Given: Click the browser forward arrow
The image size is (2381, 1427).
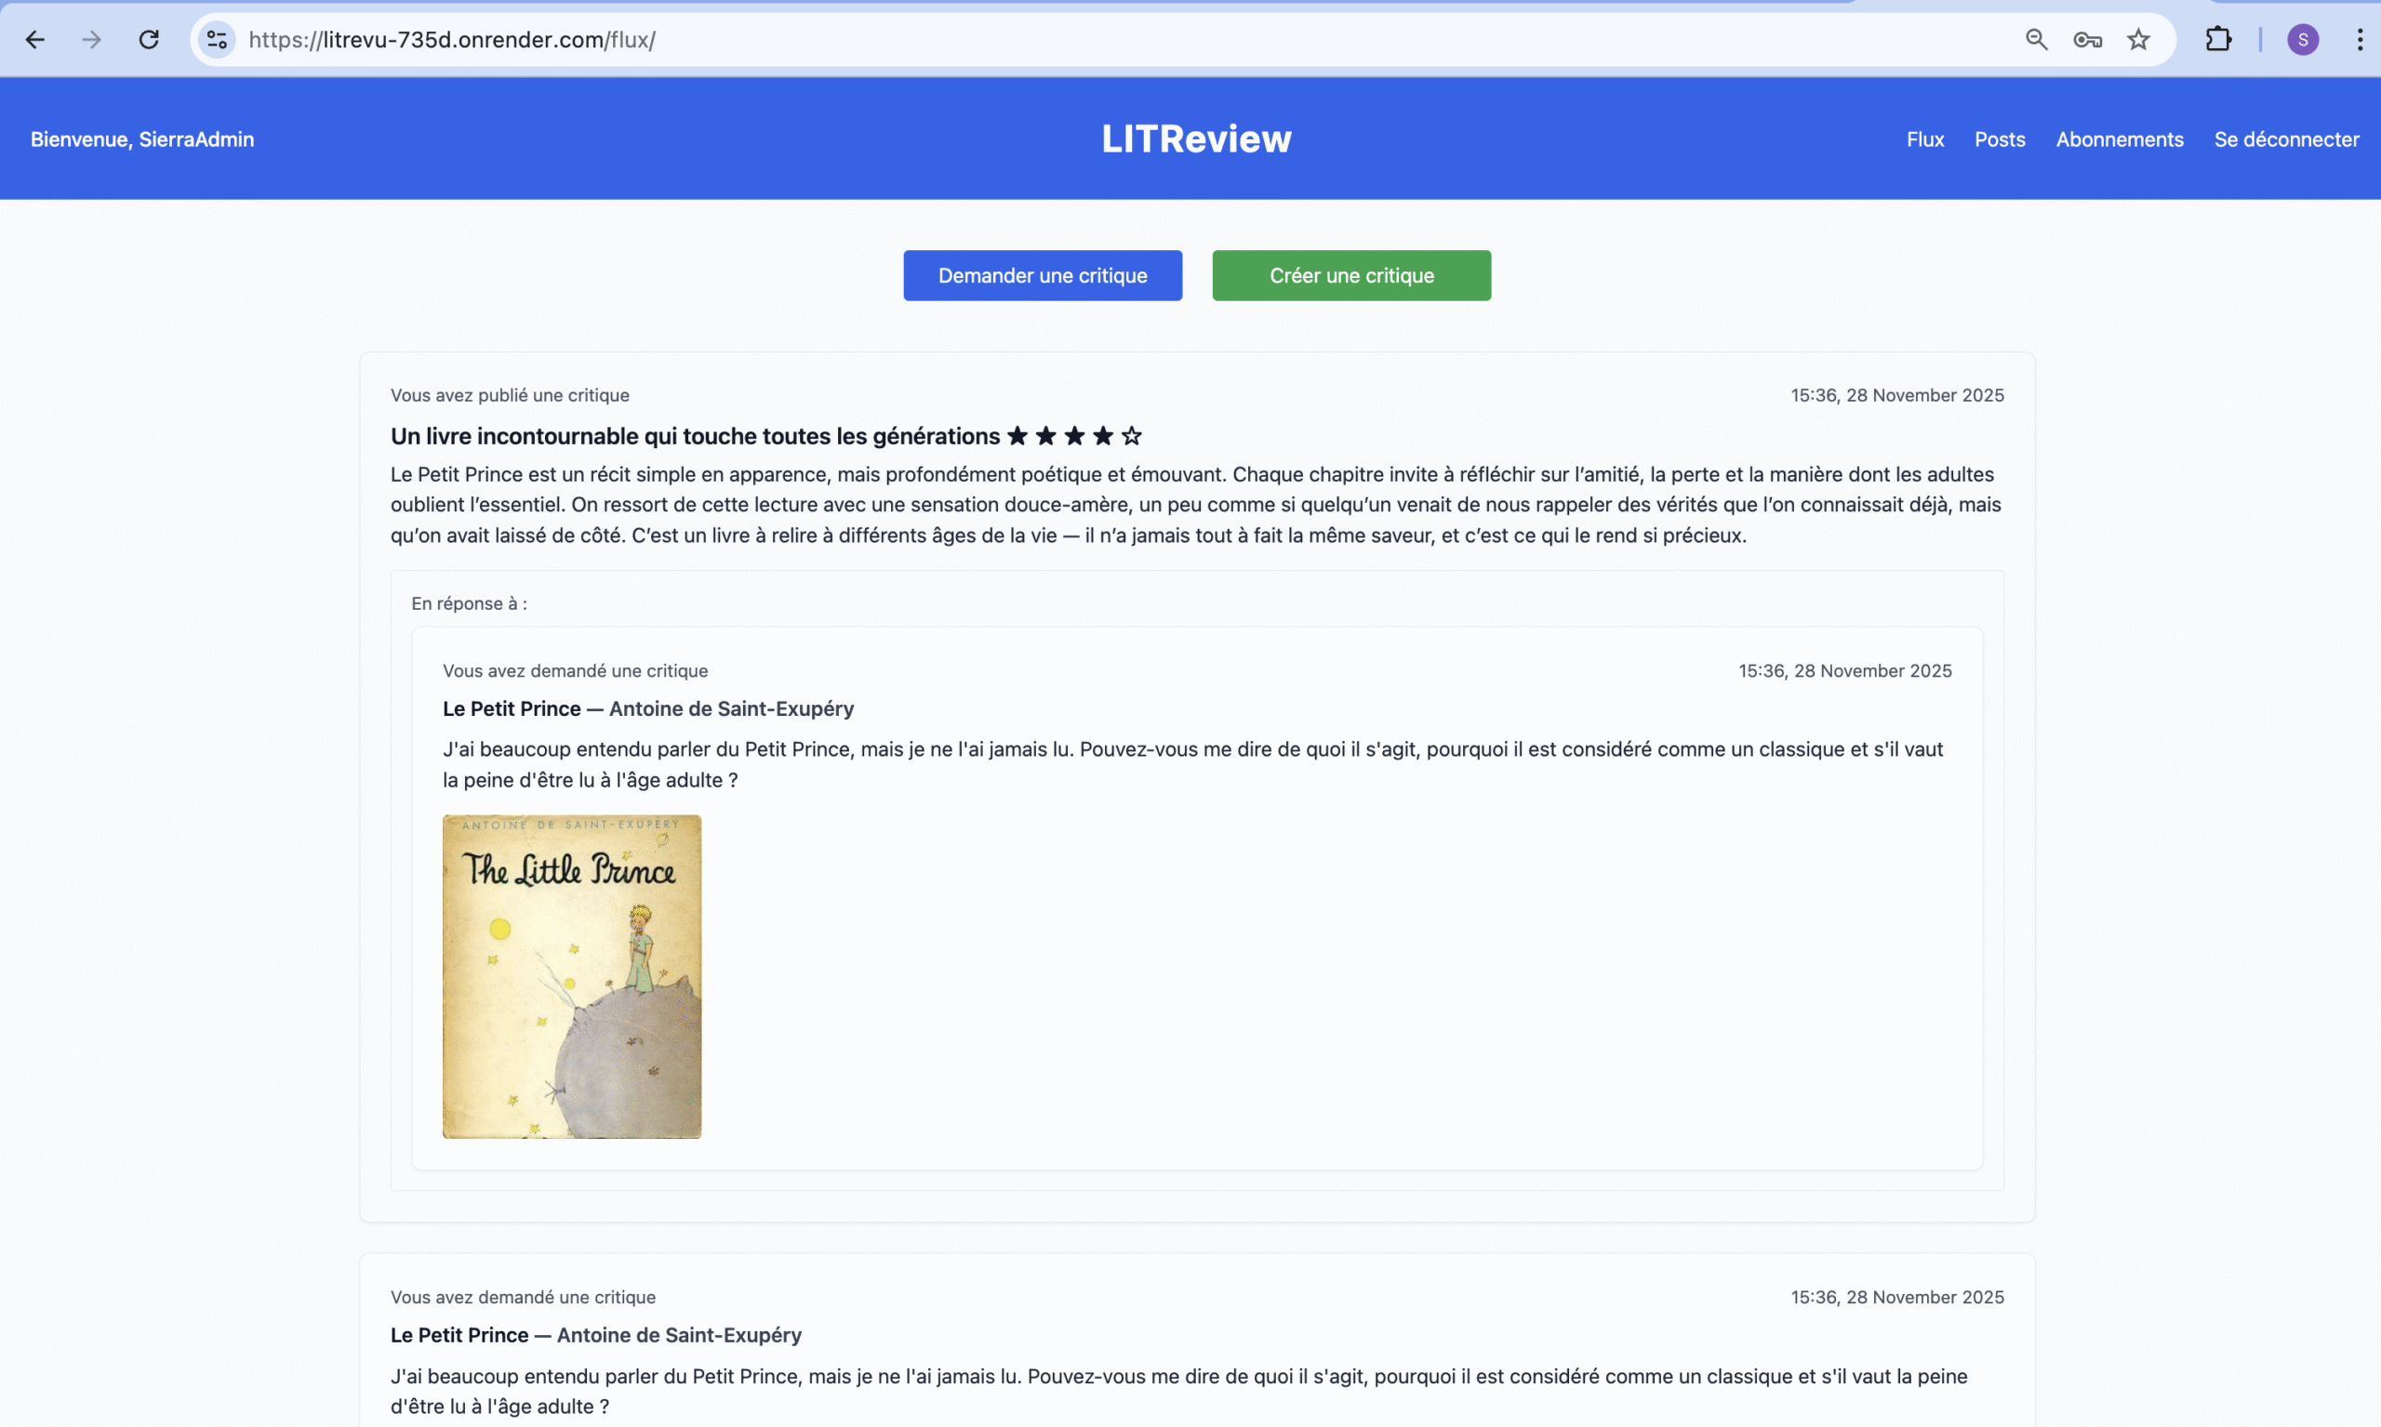Looking at the screenshot, I should tap(91, 39).
